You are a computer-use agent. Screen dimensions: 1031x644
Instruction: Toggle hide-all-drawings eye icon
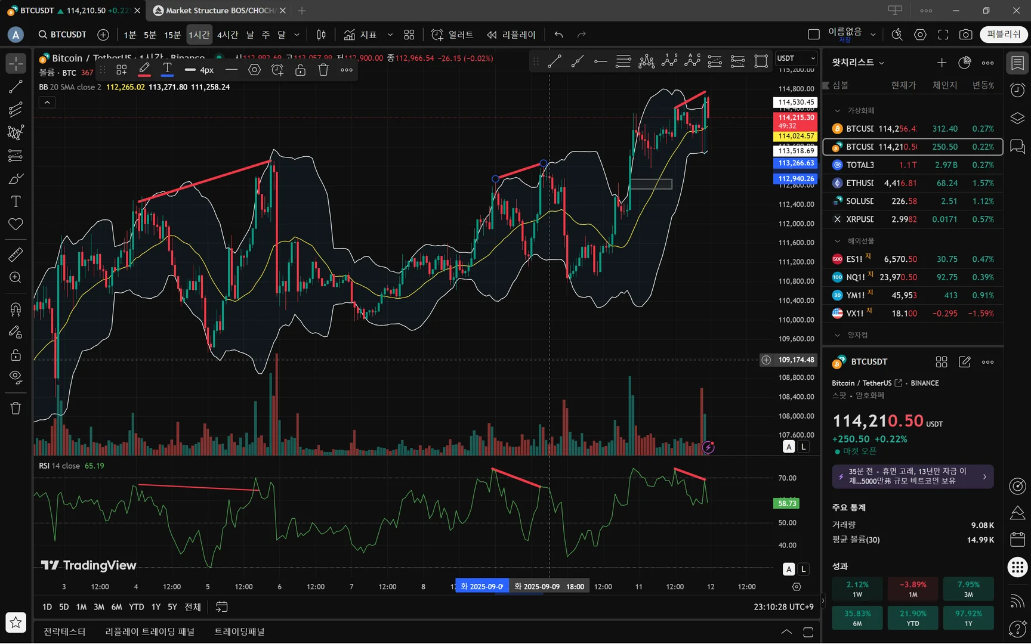16,377
